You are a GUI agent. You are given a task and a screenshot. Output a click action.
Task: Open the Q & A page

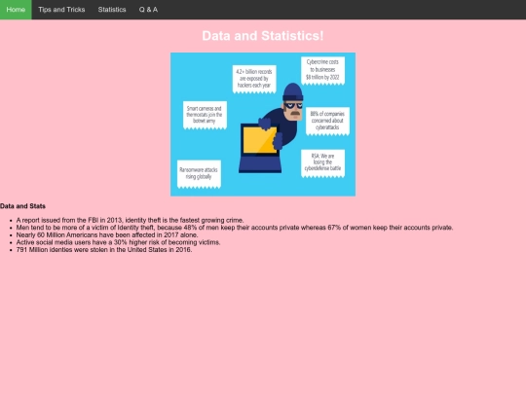tap(148, 10)
